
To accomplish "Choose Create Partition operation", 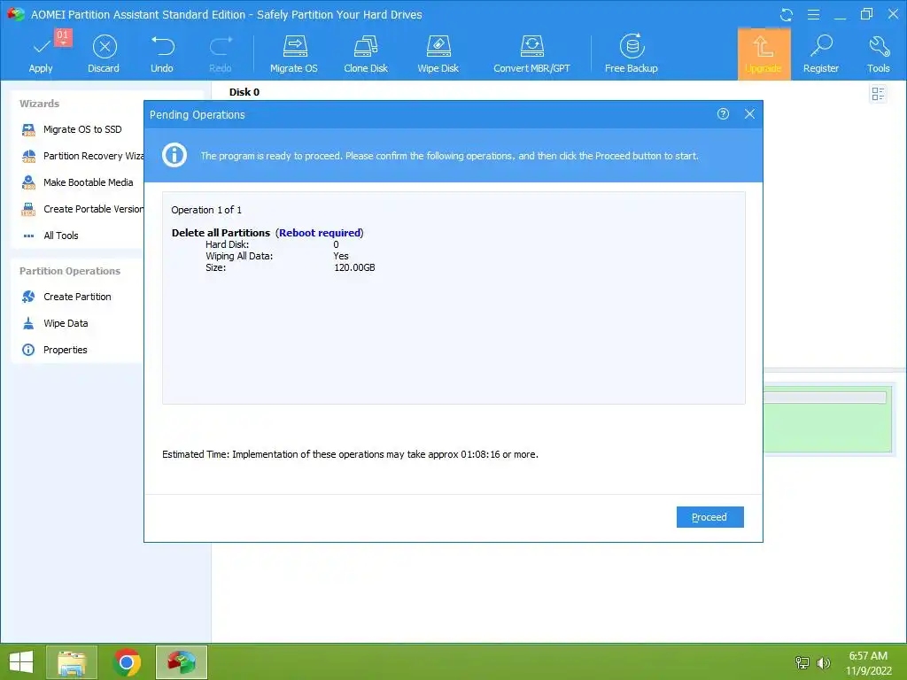I will pos(66,297).
